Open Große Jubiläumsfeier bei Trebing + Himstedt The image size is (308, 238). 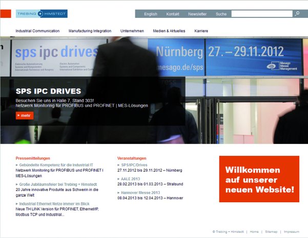click(x=58, y=184)
